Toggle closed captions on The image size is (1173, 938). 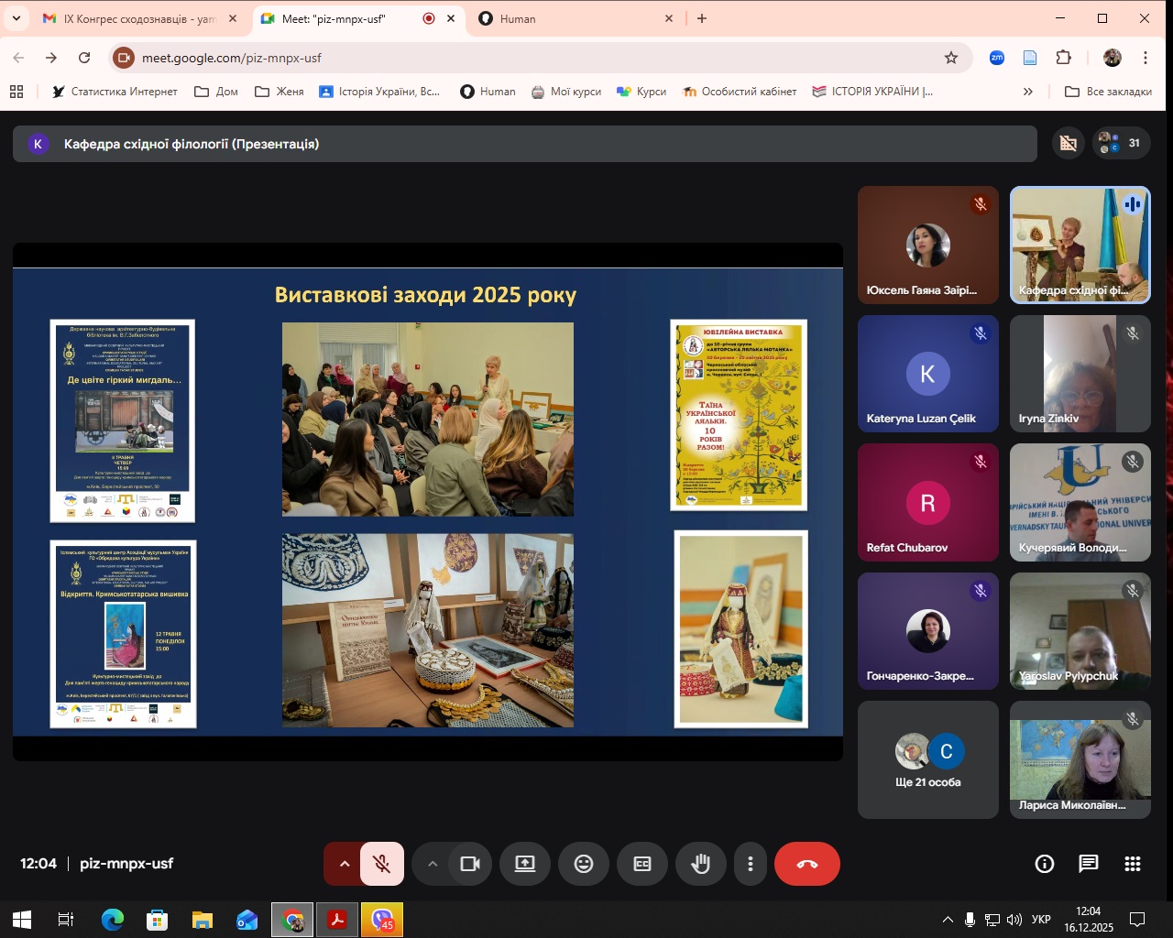[642, 864]
